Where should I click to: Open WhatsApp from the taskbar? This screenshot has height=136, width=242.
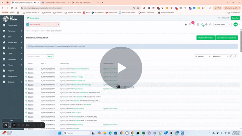pos(177,133)
